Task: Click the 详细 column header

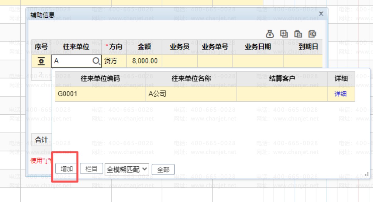Action: [341, 79]
